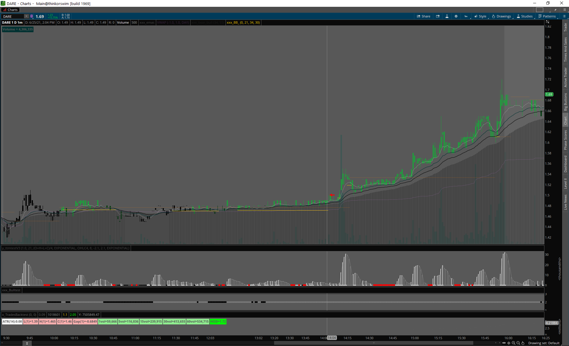Screen dimensions: 569x346
Task: Click the expand-collapse arrows icon in bottom bar
Action: (x=504, y=343)
